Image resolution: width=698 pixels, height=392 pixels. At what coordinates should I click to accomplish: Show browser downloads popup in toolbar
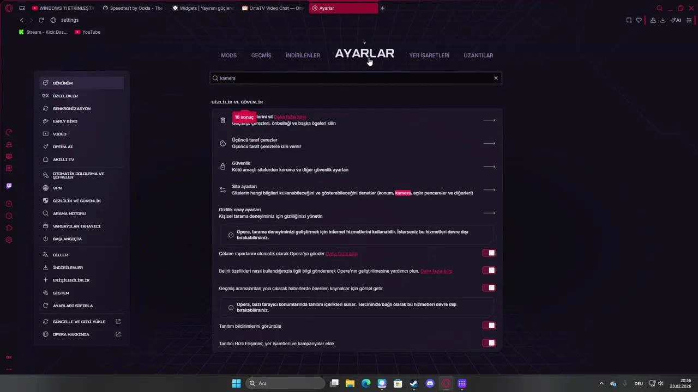click(x=663, y=20)
